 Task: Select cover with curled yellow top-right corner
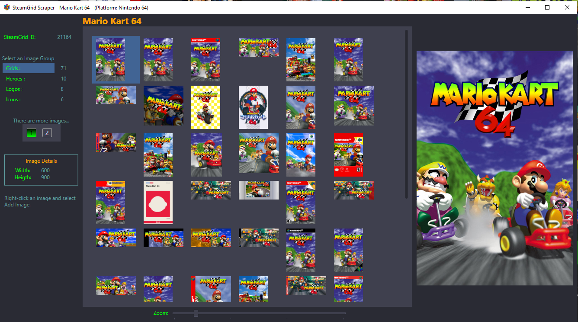(x=301, y=203)
